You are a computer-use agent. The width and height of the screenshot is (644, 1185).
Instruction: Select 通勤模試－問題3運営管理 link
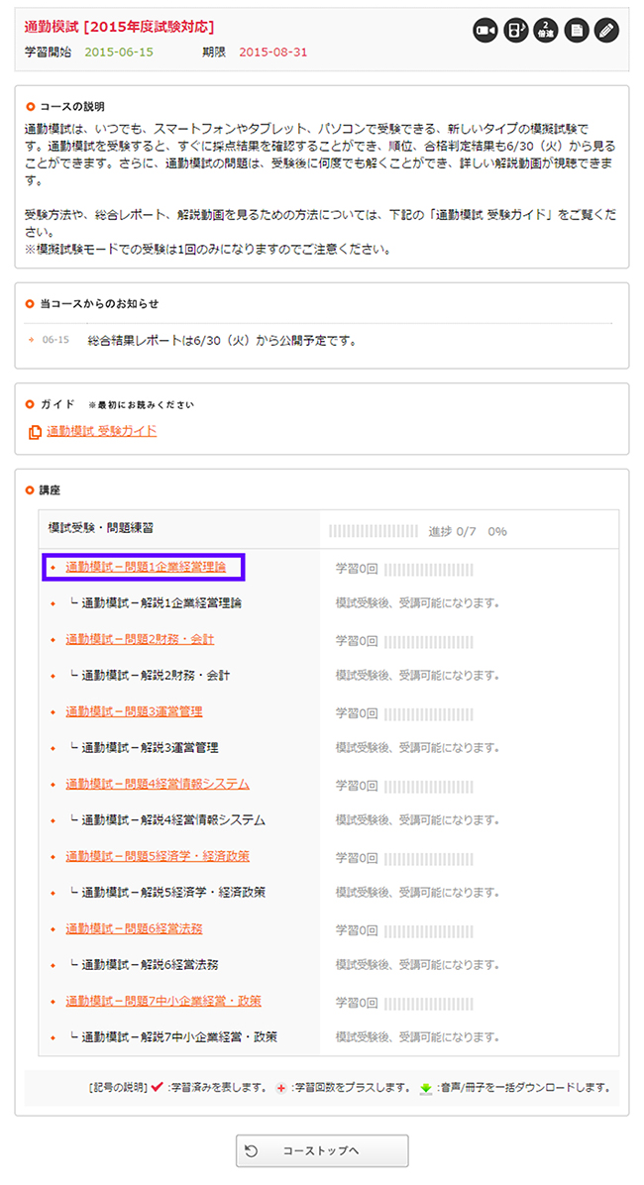[x=134, y=711]
